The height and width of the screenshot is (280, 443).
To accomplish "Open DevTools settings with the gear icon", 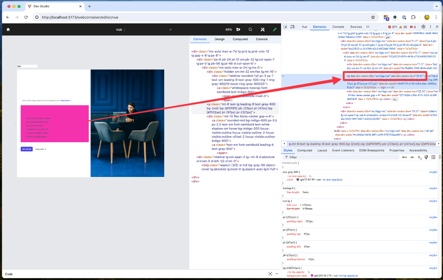I will click(423, 27).
